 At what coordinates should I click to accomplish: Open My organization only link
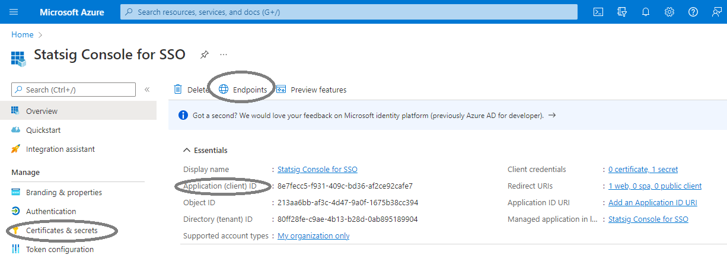[313, 236]
